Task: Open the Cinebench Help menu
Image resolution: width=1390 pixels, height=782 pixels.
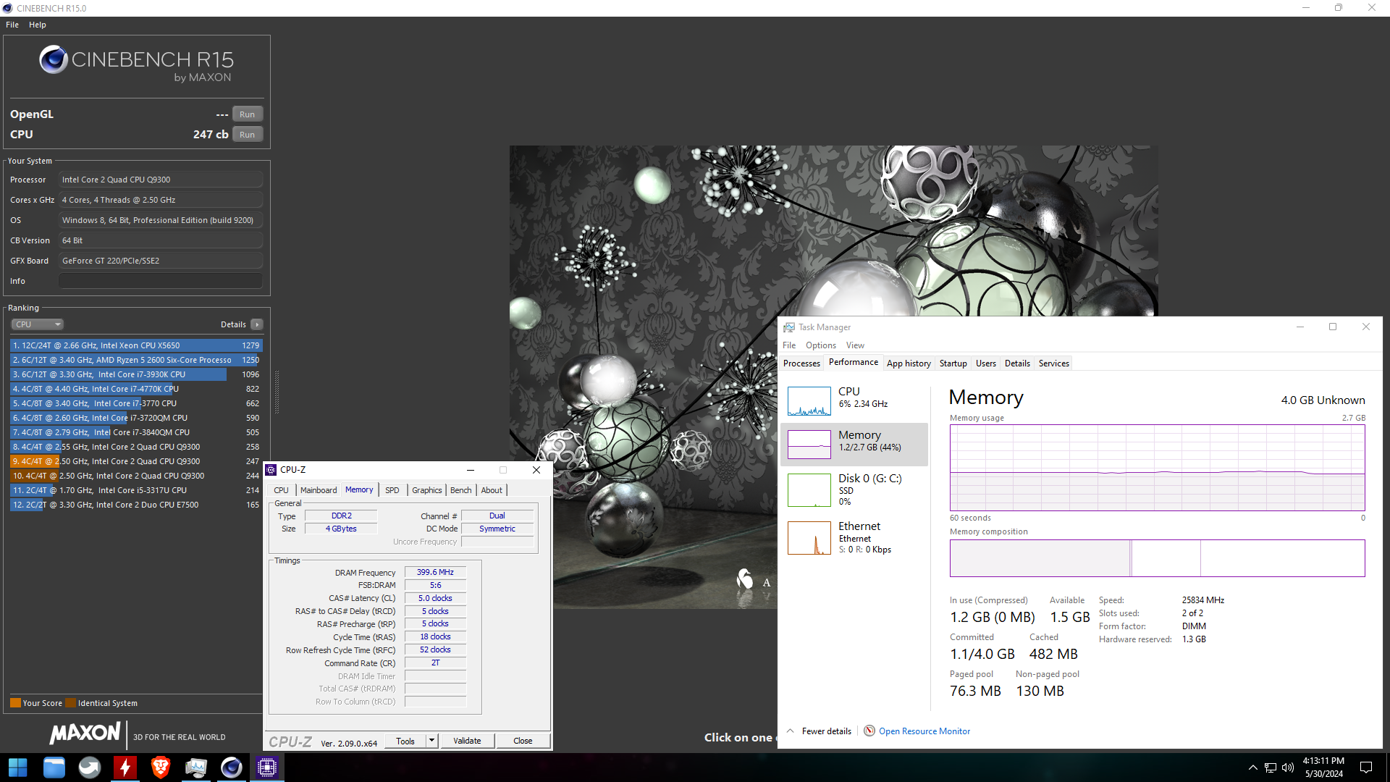Action: pyautogui.click(x=38, y=25)
